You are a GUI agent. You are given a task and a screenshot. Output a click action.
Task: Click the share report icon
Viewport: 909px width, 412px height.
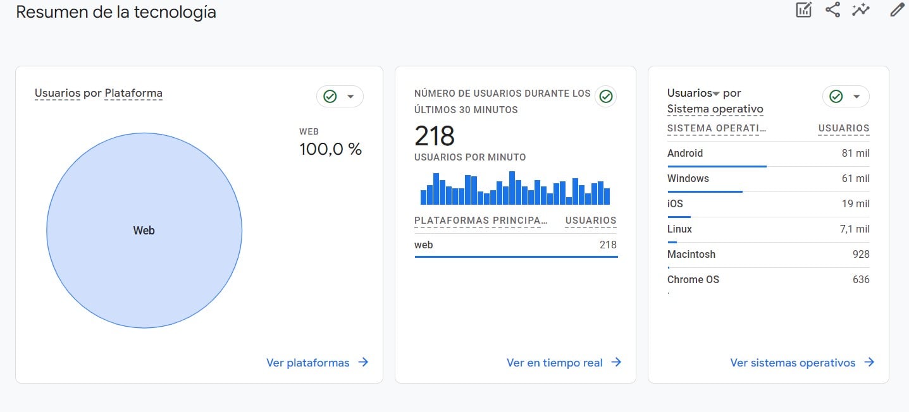[x=832, y=9]
